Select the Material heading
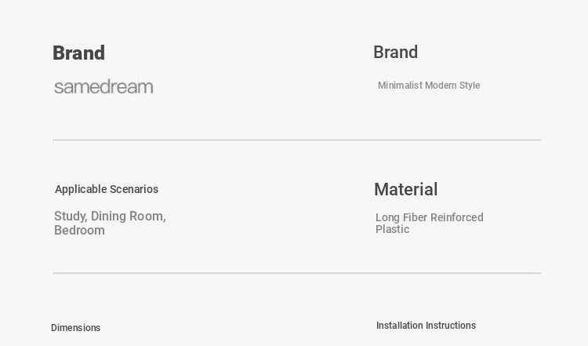This screenshot has width=588, height=346. [x=405, y=189]
